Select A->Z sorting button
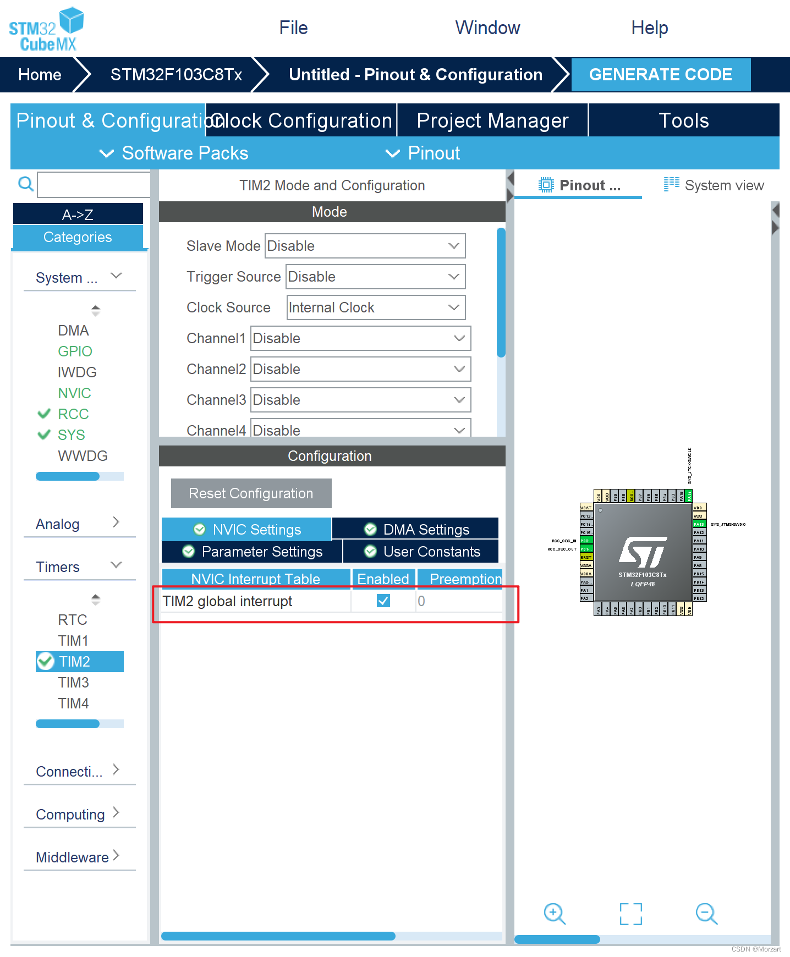The image size is (790, 957). 78,214
